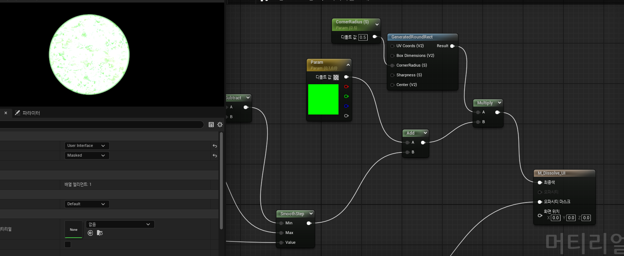The width and height of the screenshot is (624, 256).
Task: Click the green color preview on Param node
Action: [x=323, y=99]
